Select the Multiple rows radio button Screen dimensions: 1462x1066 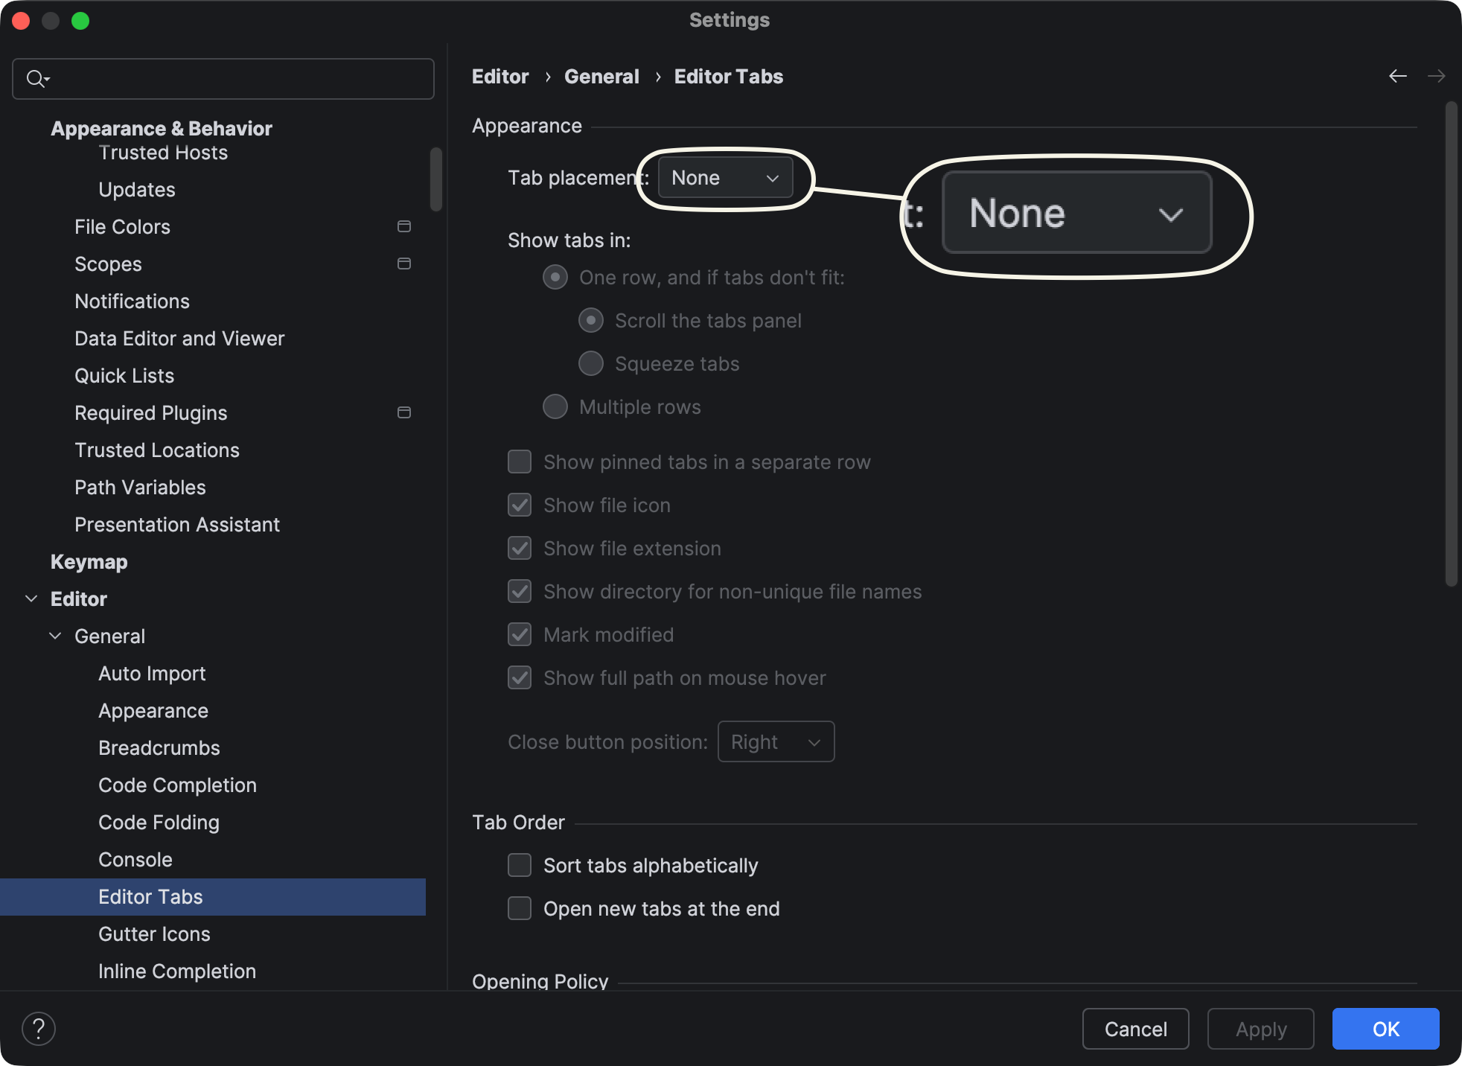point(555,406)
